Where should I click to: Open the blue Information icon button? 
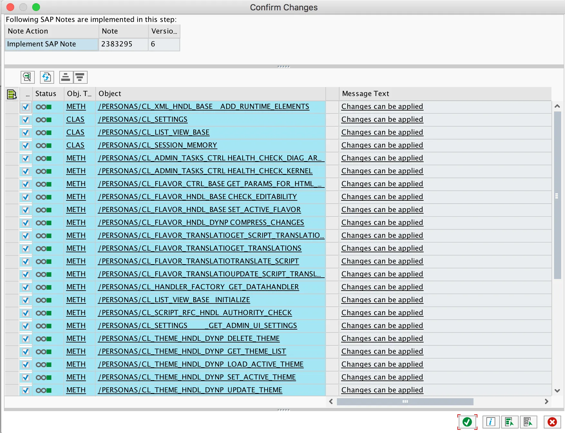coord(491,422)
